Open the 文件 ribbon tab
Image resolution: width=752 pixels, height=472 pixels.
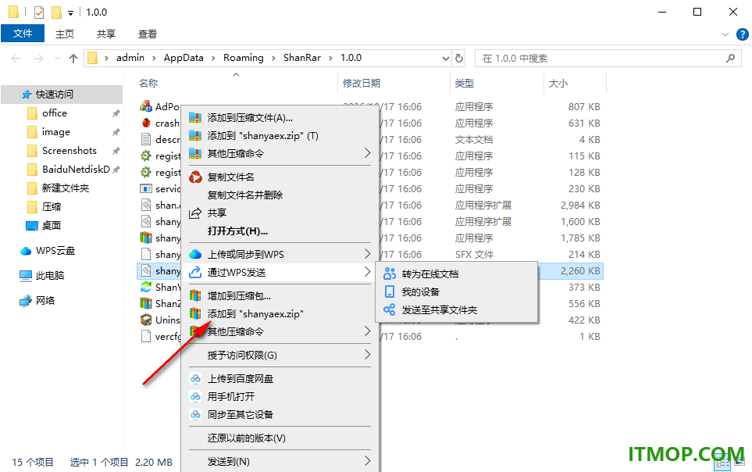click(23, 34)
